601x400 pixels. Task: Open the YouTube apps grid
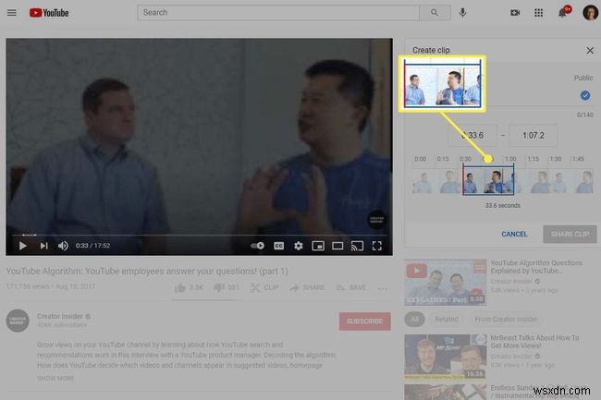coord(538,13)
